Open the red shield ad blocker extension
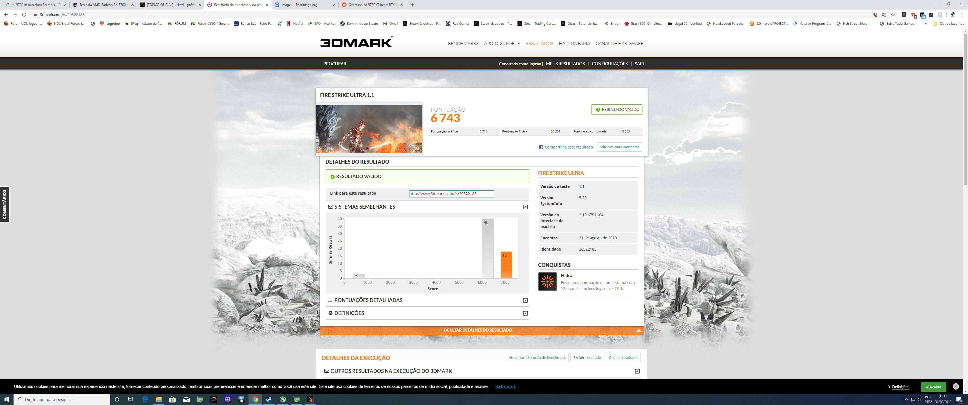Viewport: 968px width, 405px height. [x=913, y=15]
